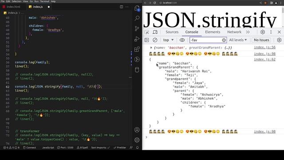Viewport: 284px width, 160px height.
Task: Click the 'No Issues' button
Action: (x=261, y=40)
